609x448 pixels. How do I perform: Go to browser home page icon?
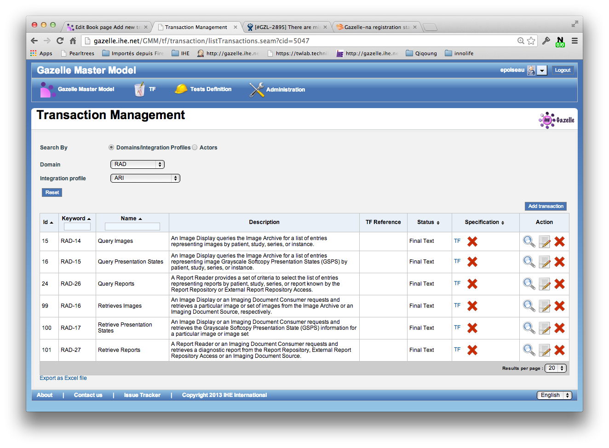(x=73, y=41)
